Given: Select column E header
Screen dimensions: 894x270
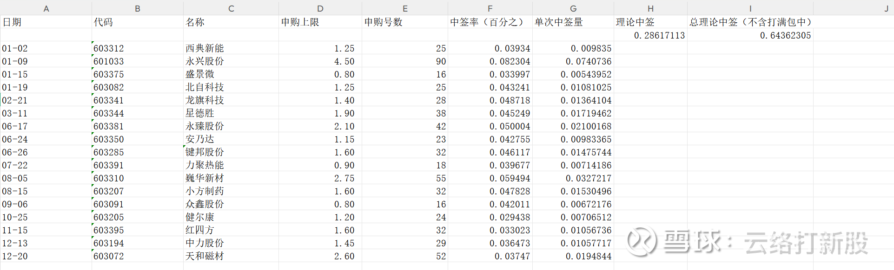Looking at the screenshot, I should 405,8.
